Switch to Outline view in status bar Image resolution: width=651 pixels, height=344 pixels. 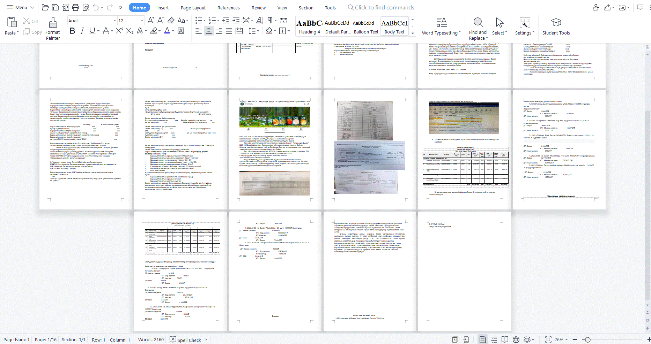pos(494,339)
